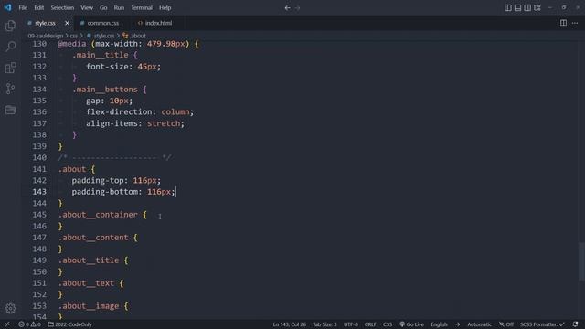The width and height of the screenshot is (585, 329).
Task: Click English in the status bar
Action: coord(439,324)
